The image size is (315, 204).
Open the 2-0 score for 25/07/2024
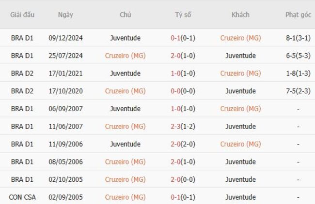(x=183, y=56)
